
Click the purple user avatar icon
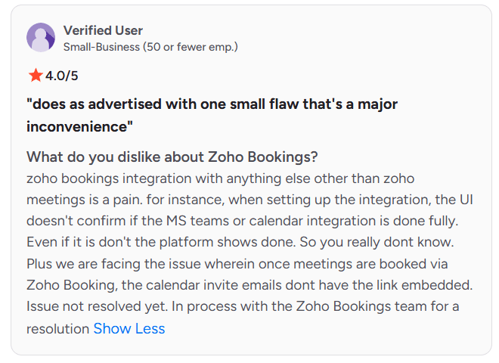click(x=41, y=38)
